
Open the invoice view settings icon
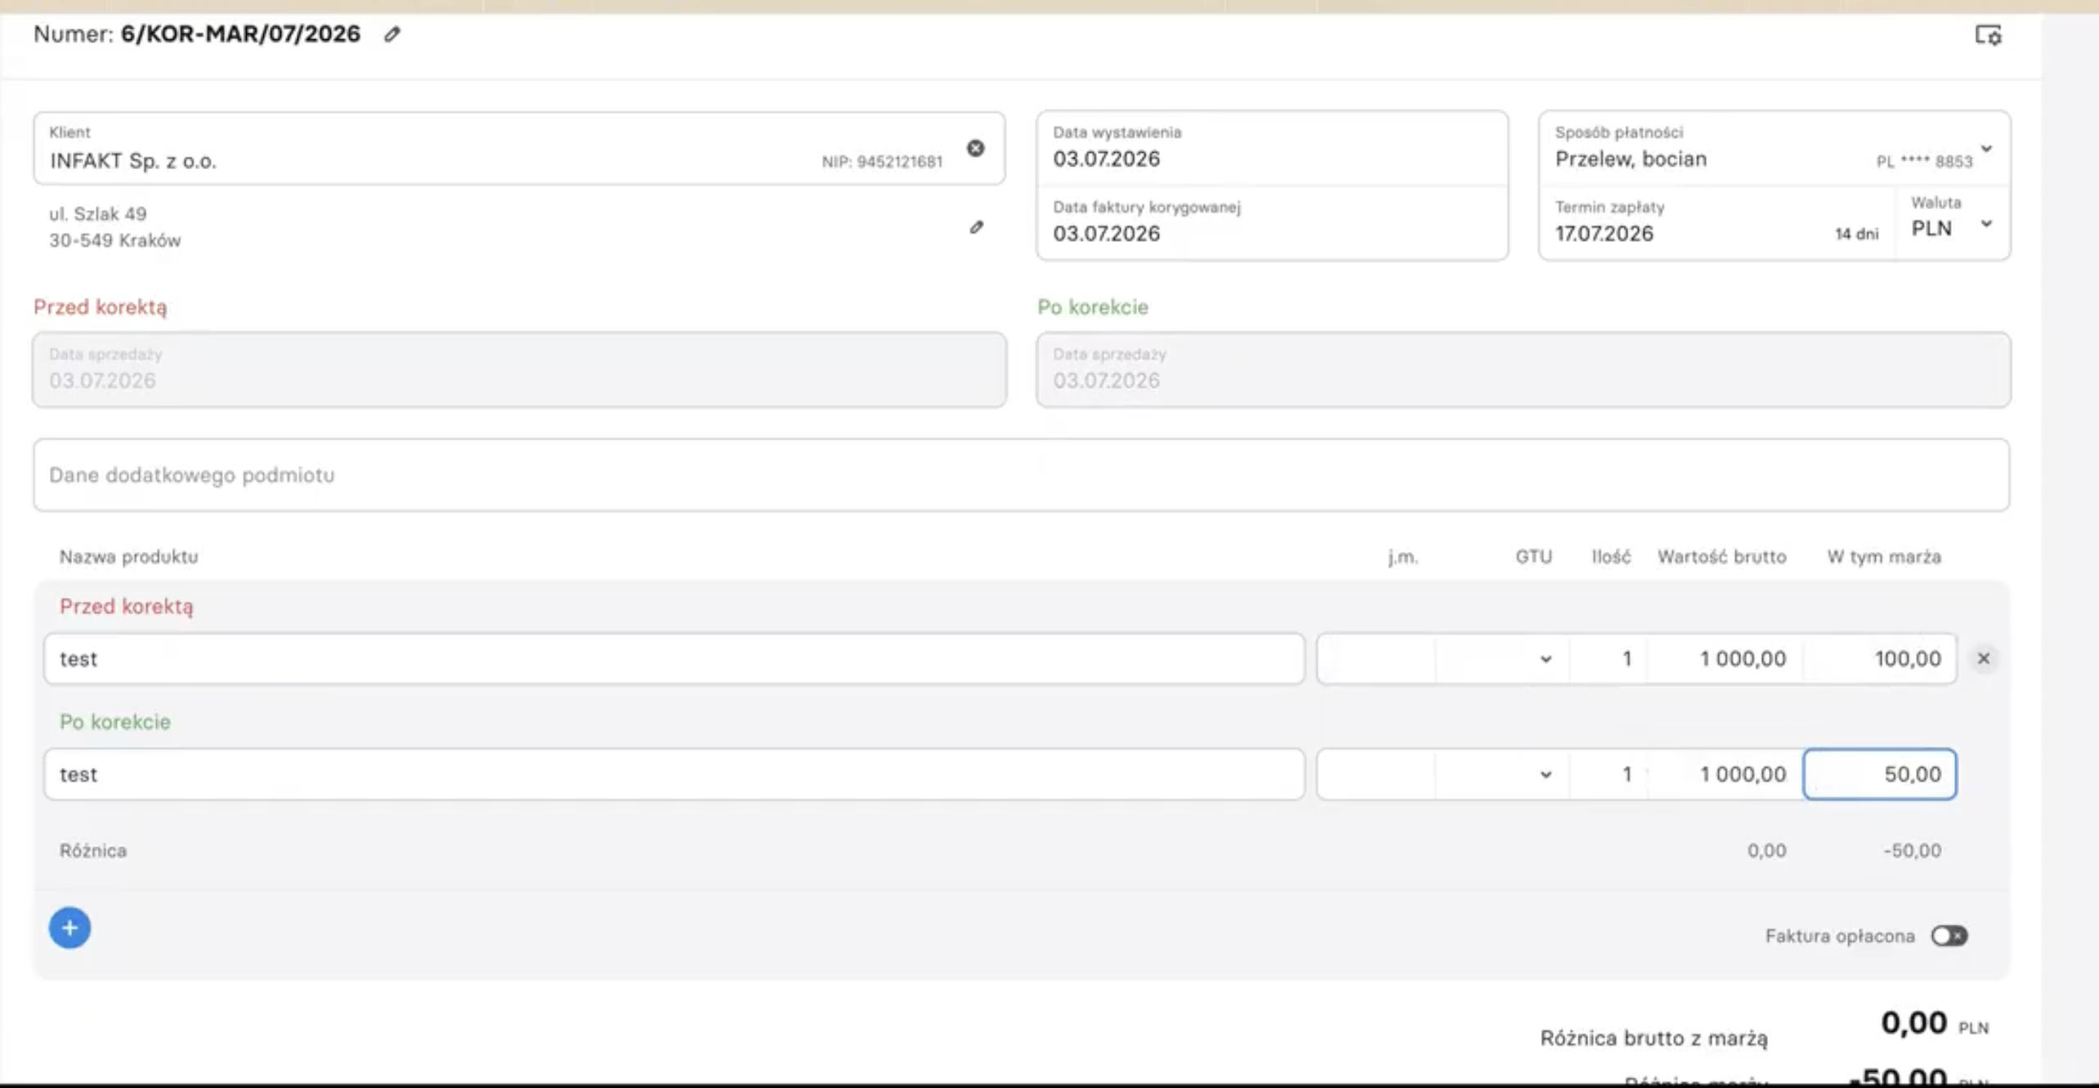pos(1989,35)
